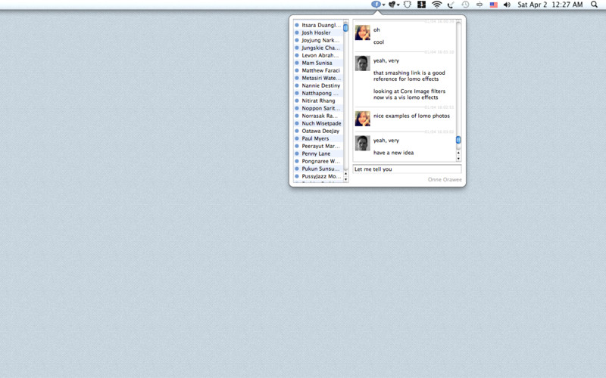Click the Onne Orawee name label

pos(445,180)
